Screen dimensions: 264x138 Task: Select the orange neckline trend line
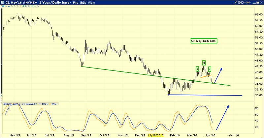tap(205, 77)
